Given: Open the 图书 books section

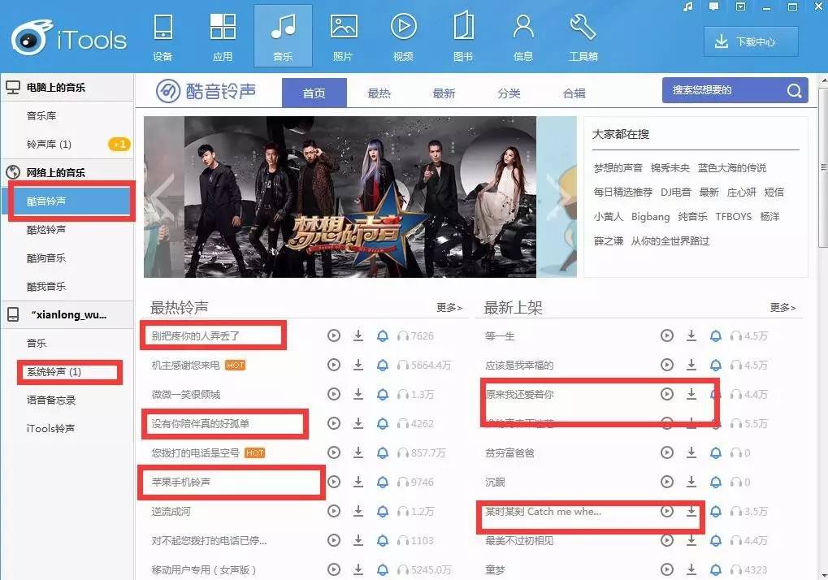Looking at the screenshot, I should pyautogui.click(x=463, y=37).
